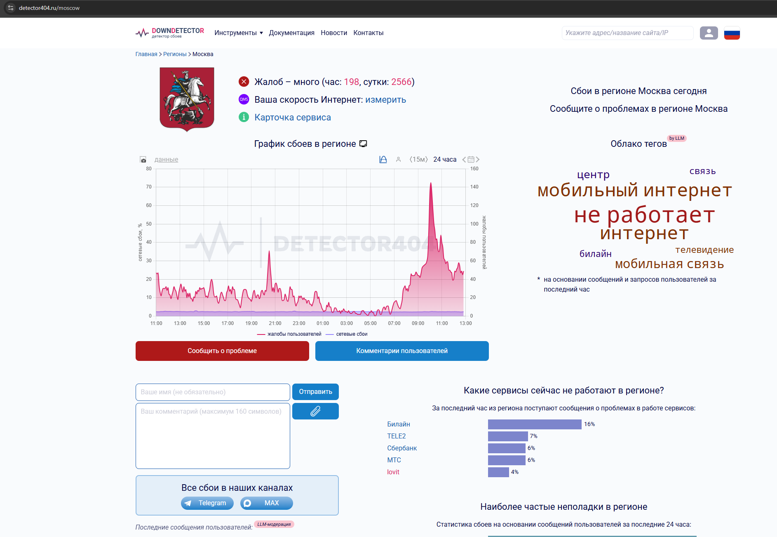777x537 pixels.
Task: Go to Регионы breadcrumb
Action: (x=175, y=54)
